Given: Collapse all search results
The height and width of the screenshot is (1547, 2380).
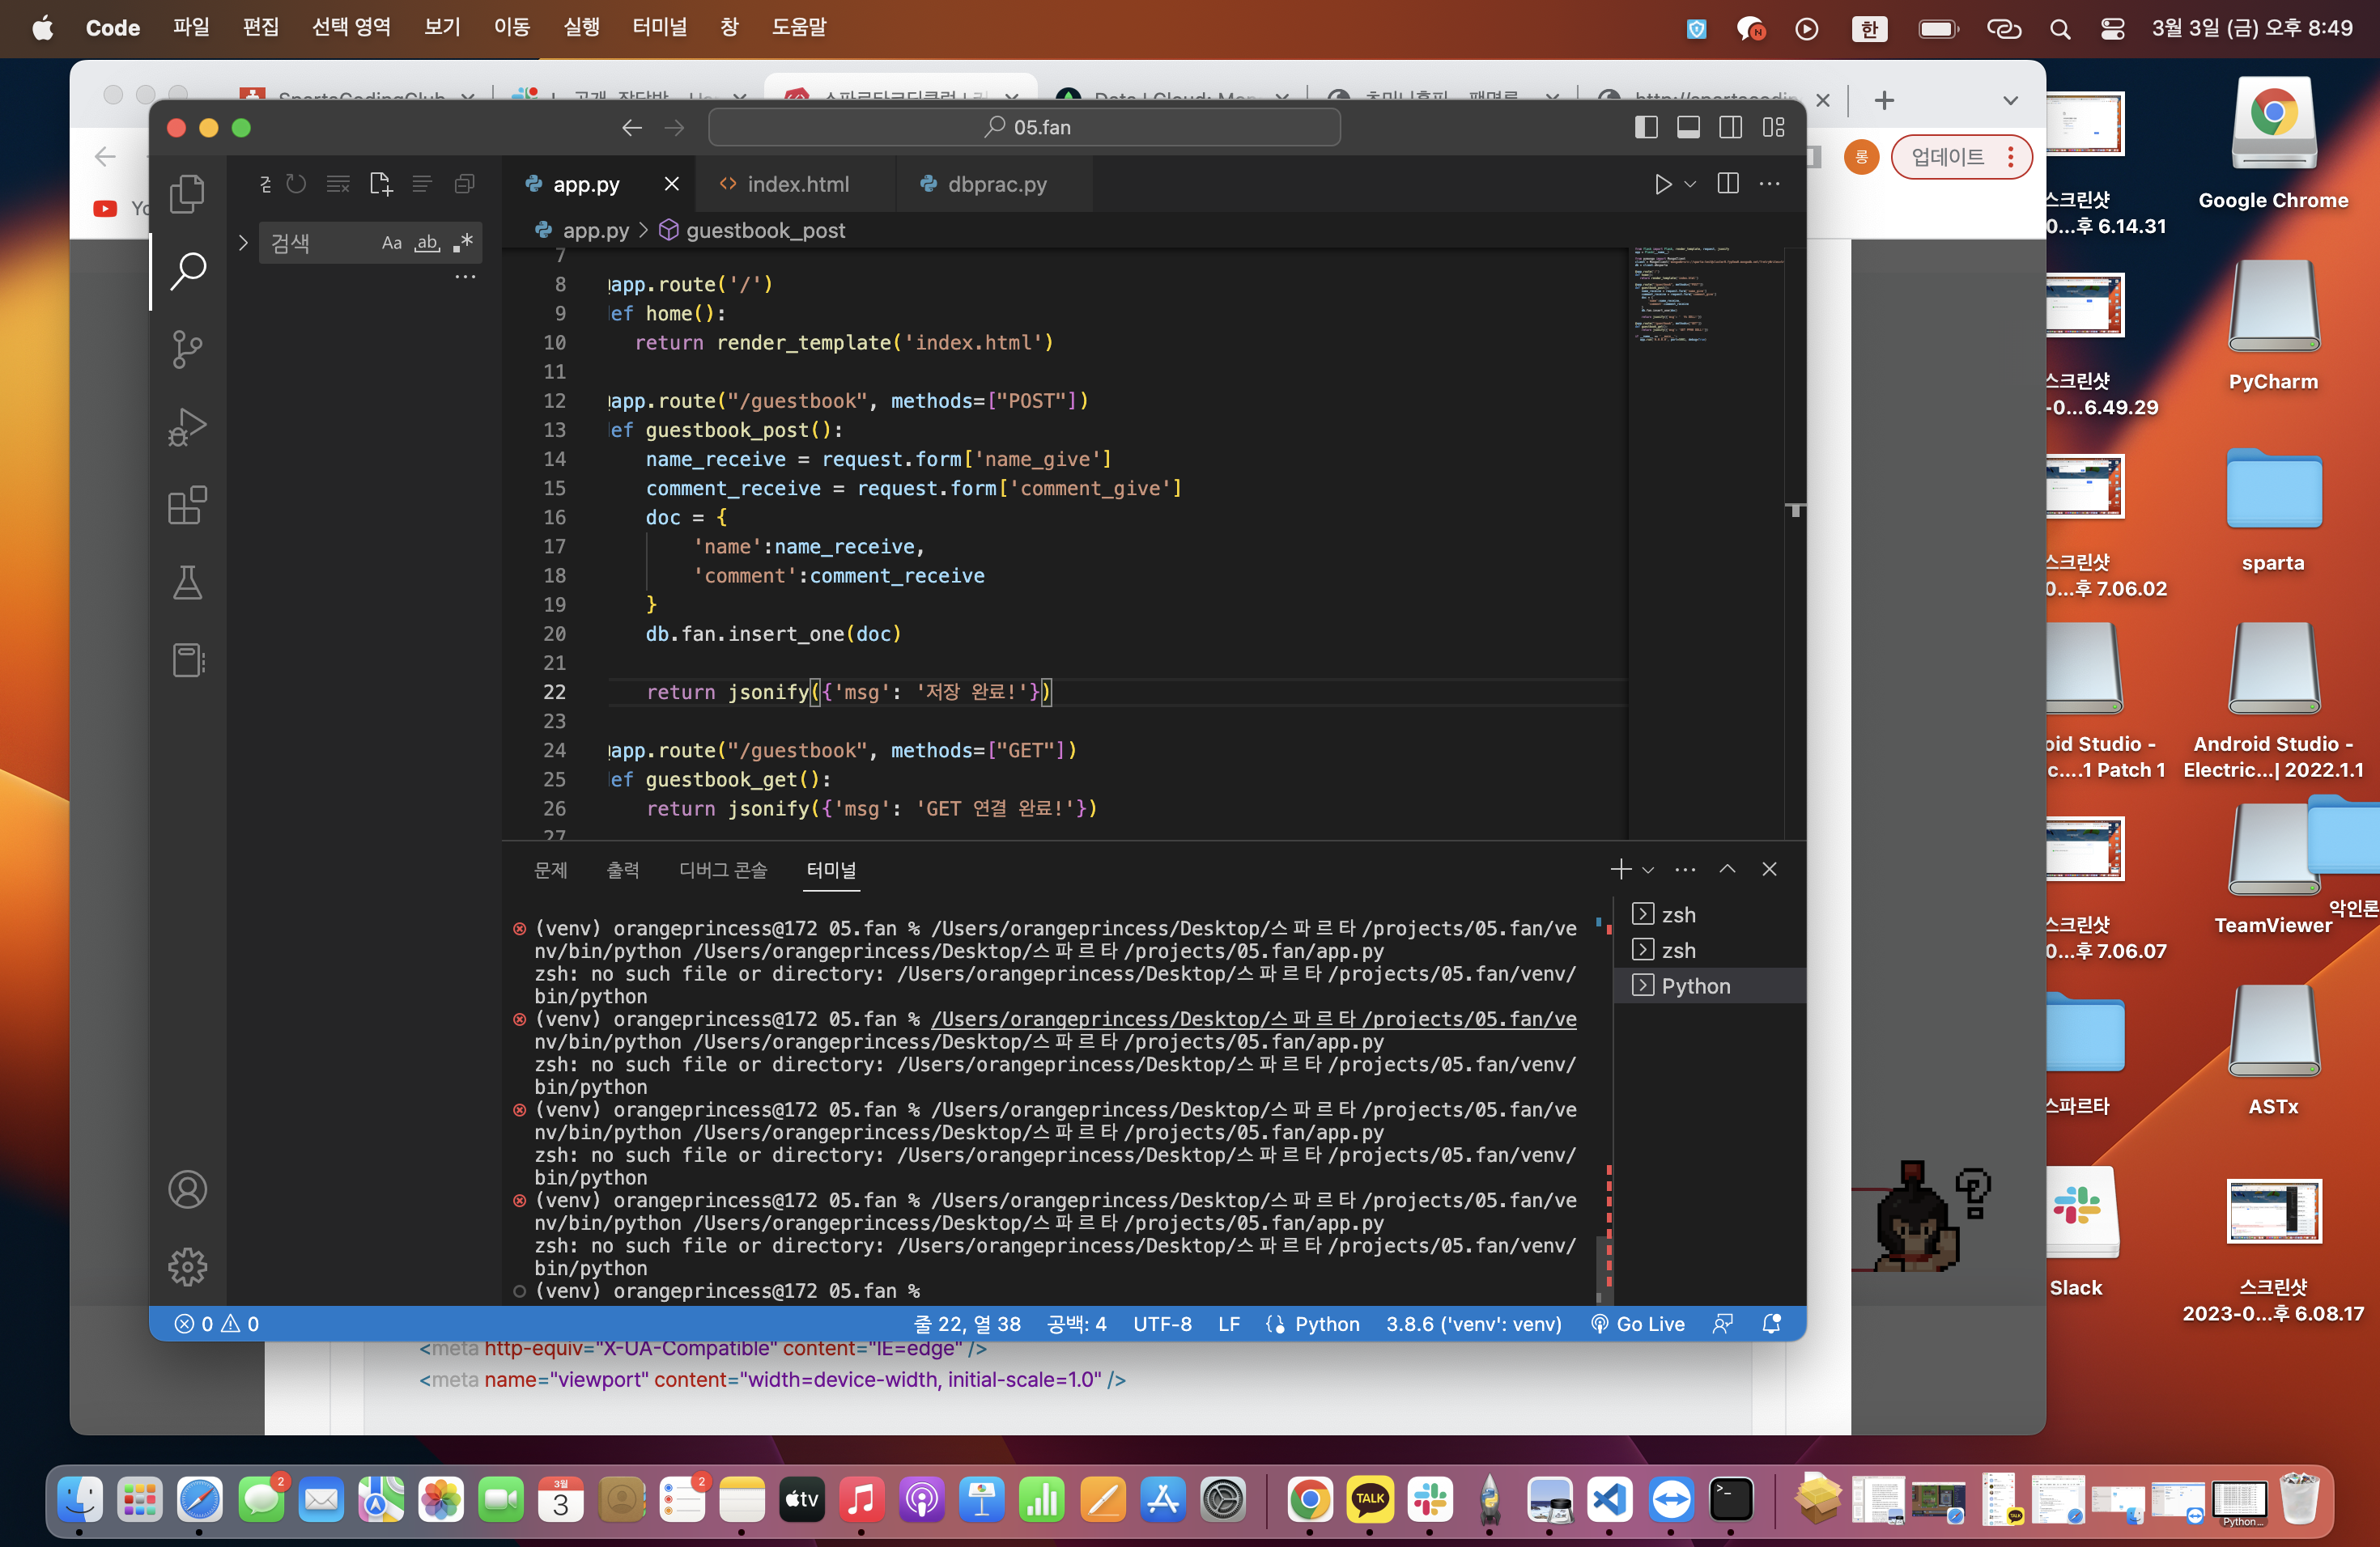Looking at the screenshot, I should click(x=464, y=184).
